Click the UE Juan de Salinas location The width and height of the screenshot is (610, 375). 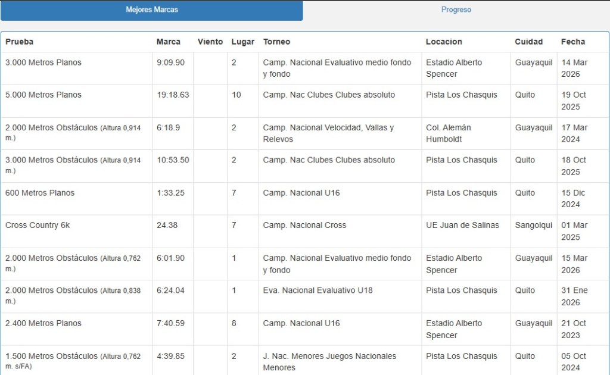pyautogui.click(x=462, y=226)
